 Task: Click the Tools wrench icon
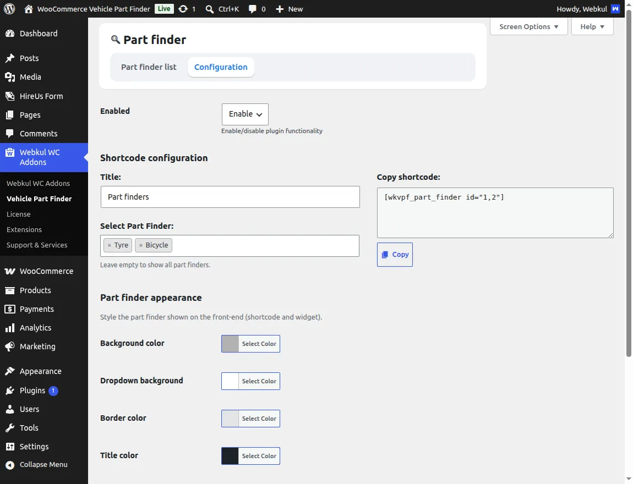click(10, 428)
